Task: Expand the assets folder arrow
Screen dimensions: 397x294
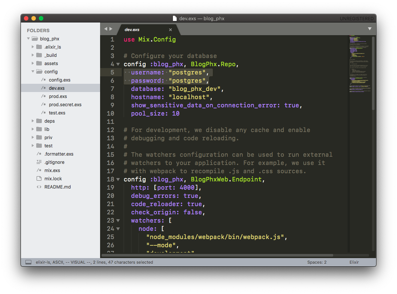Action: [x=32, y=64]
